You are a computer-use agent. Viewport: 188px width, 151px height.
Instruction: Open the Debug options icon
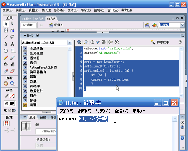[117, 42]
